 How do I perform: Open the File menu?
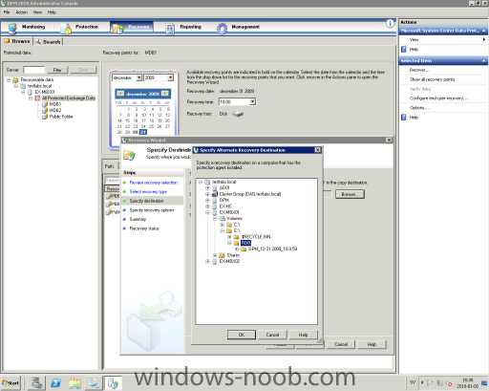pyautogui.click(x=7, y=12)
